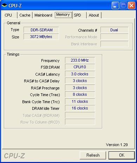
Task: Confirm with the OK button
Action: coord(122,155)
